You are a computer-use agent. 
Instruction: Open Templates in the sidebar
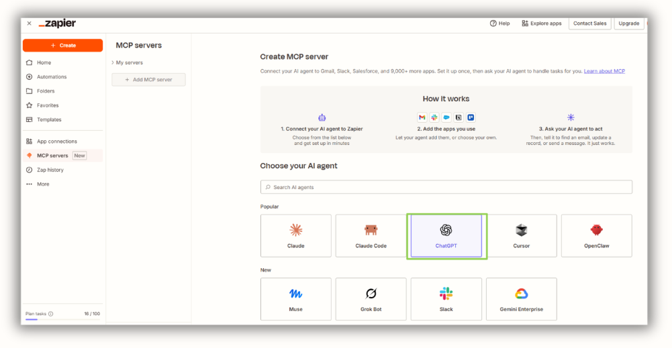(62, 119)
